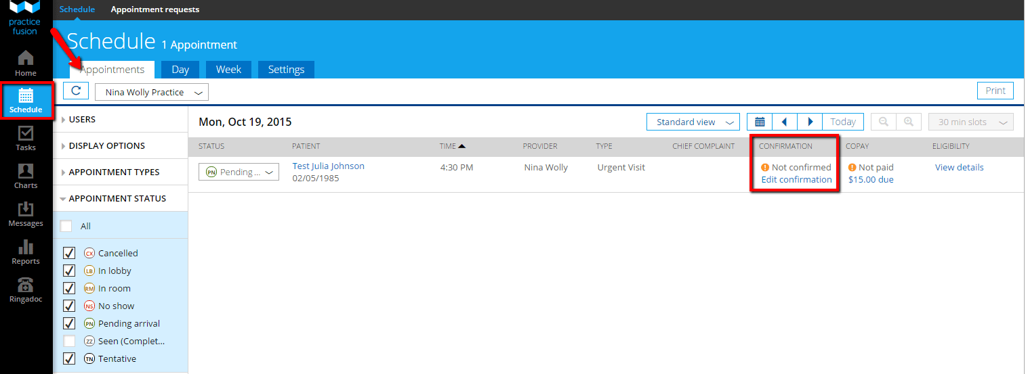Open the Reports sidebar icon
This screenshot has height=374, width=1028.
[x=26, y=252]
